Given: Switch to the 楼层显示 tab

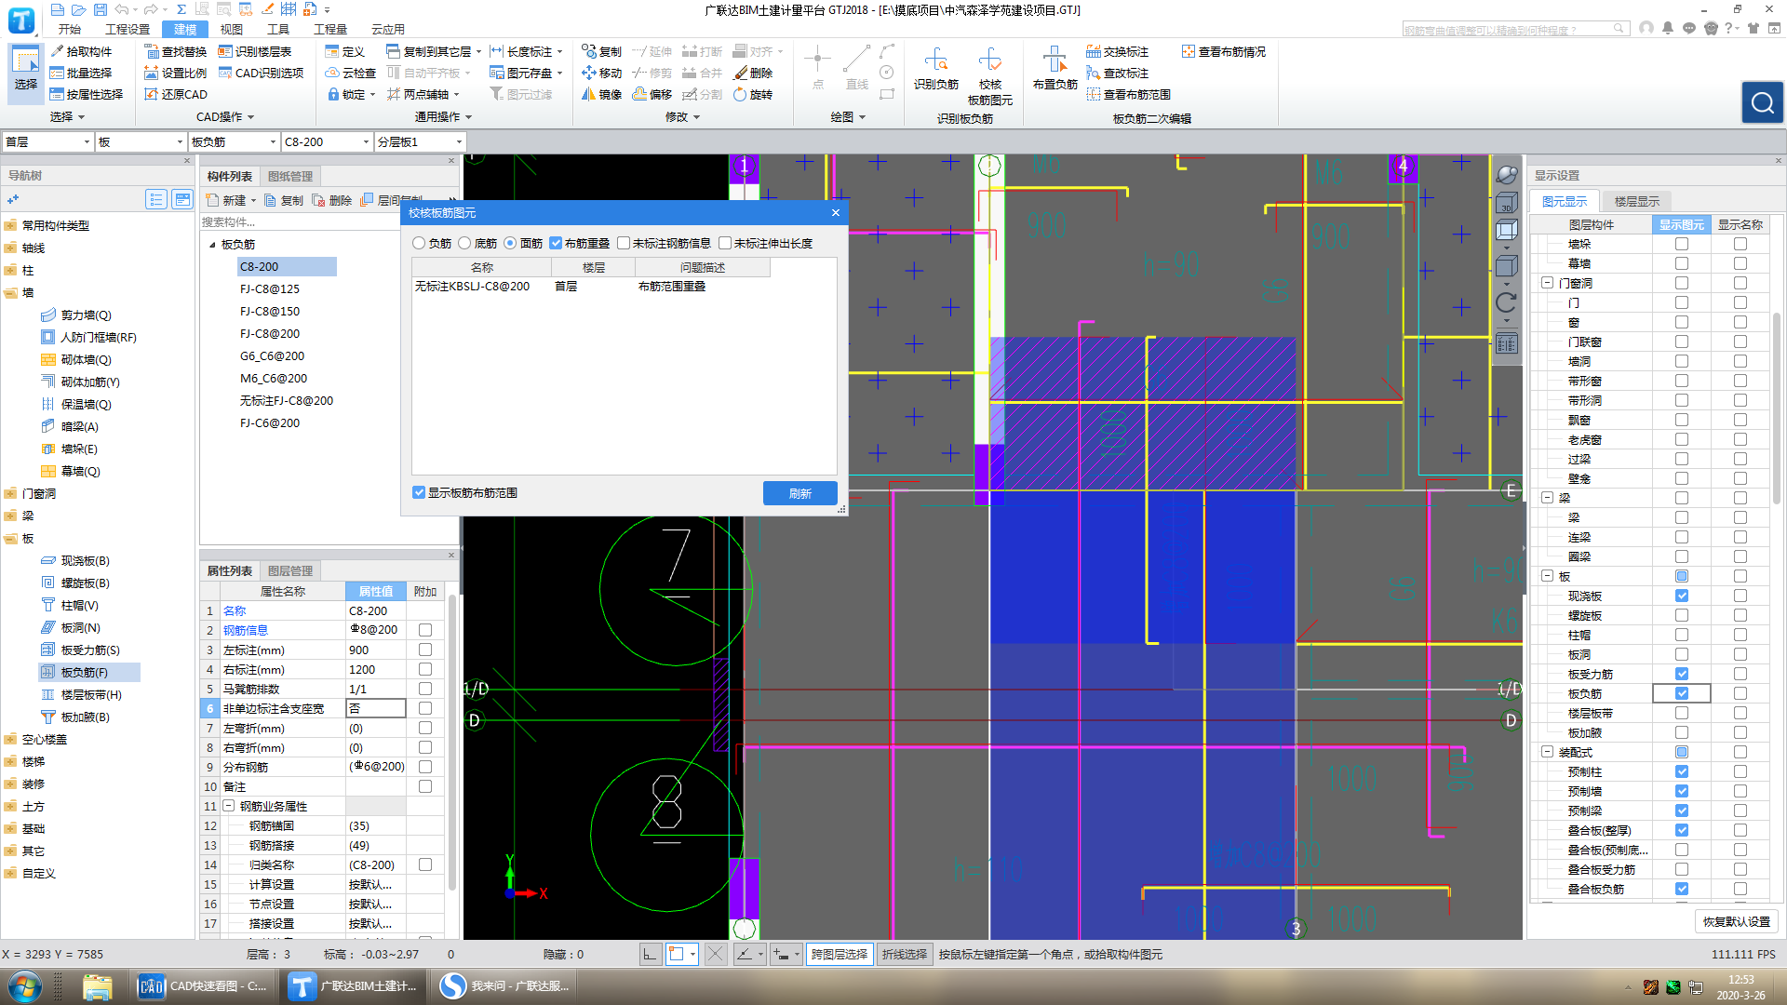Looking at the screenshot, I should tap(1636, 201).
